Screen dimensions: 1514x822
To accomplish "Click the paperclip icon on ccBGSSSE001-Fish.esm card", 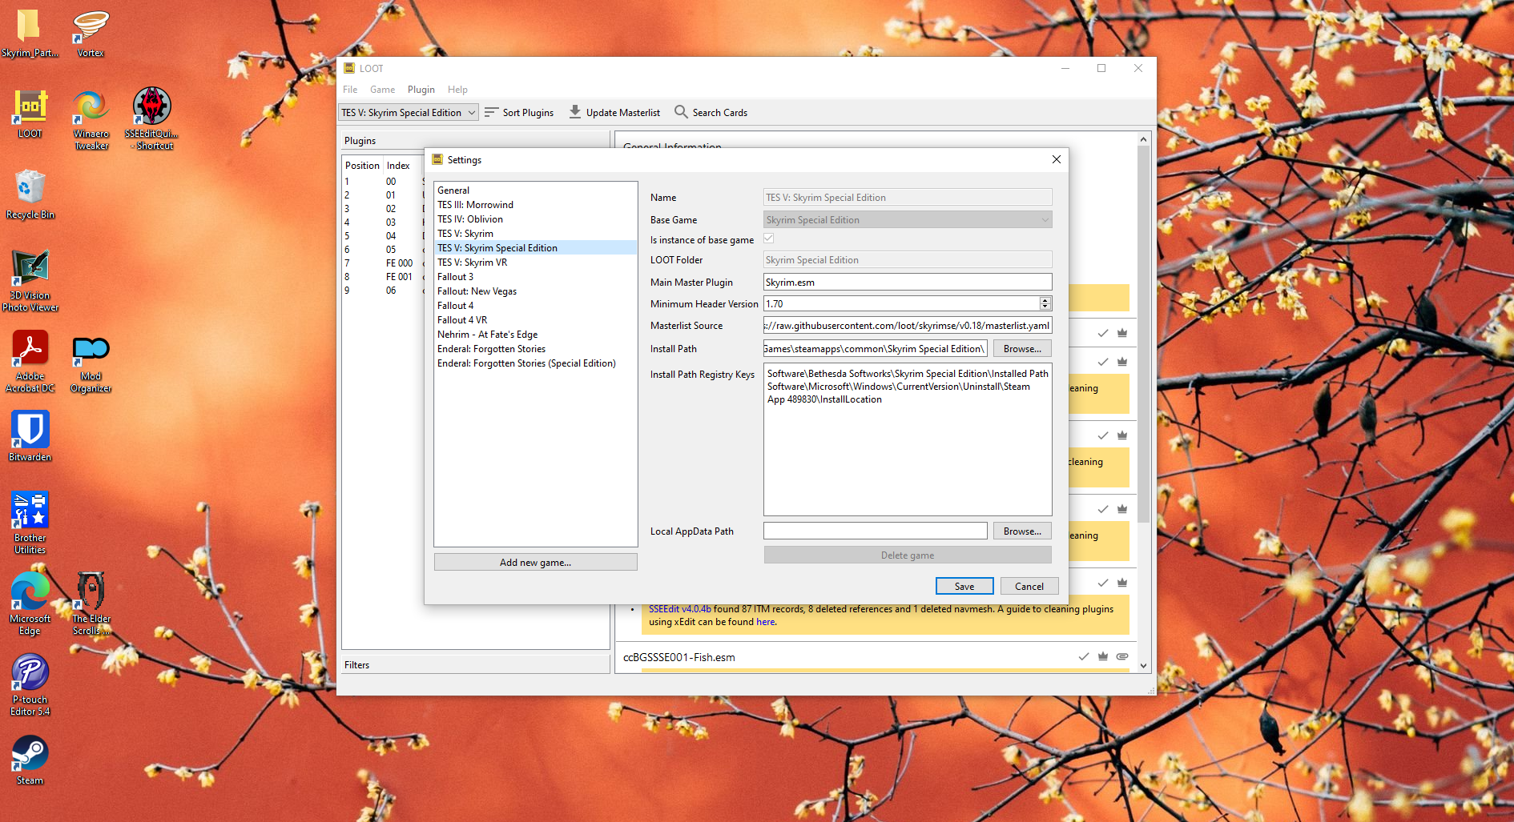I will tap(1122, 656).
